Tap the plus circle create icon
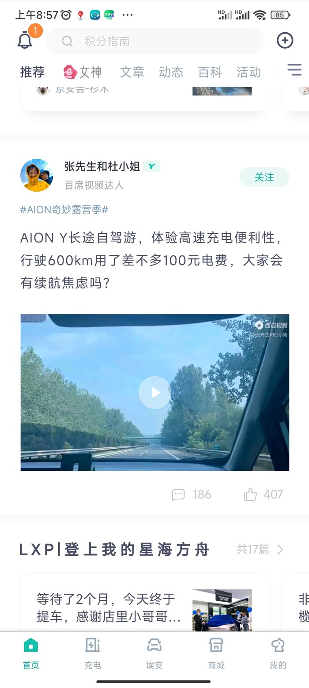 285,41
